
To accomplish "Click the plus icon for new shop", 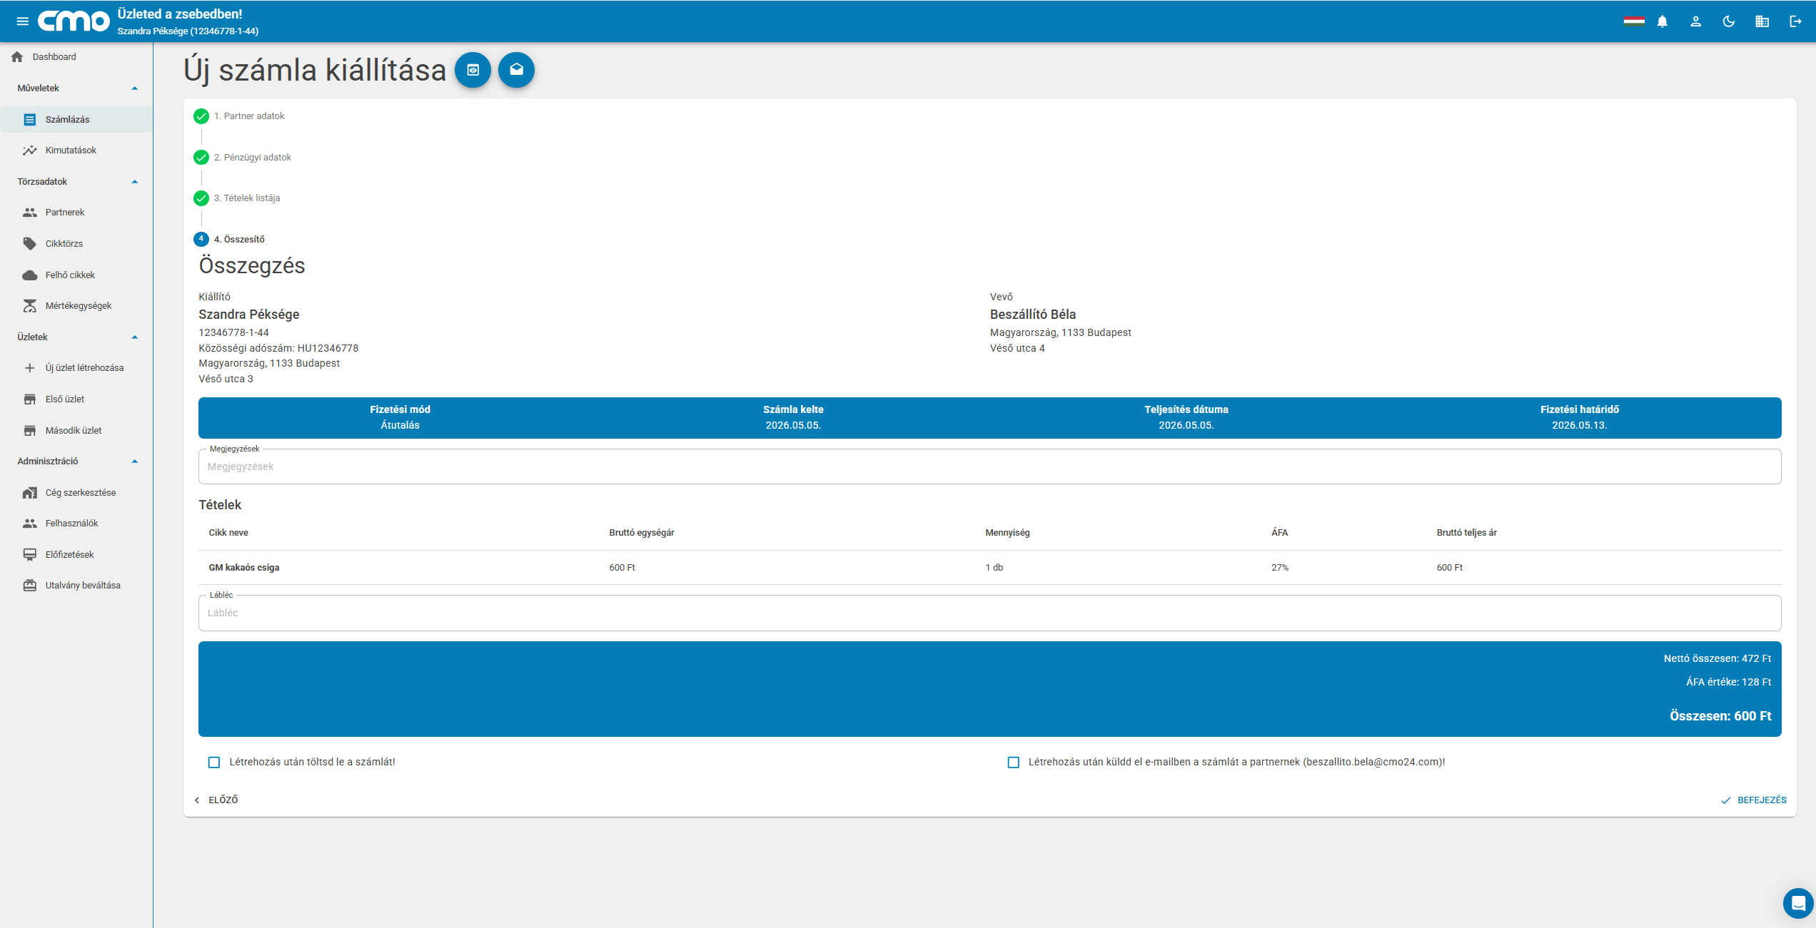I will pyautogui.click(x=29, y=368).
